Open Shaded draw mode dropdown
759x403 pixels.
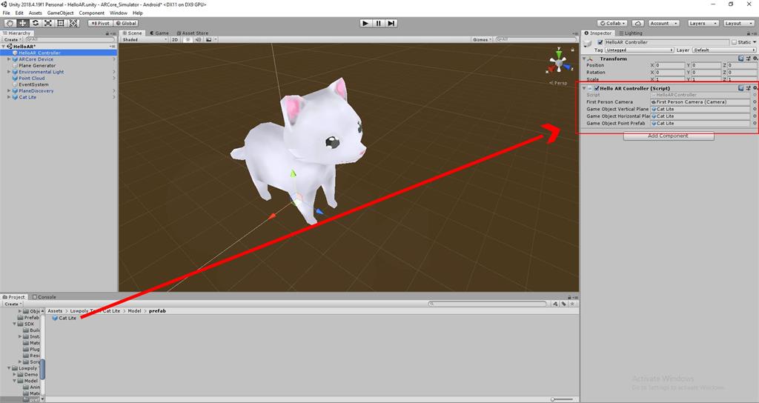click(x=145, y=40)
